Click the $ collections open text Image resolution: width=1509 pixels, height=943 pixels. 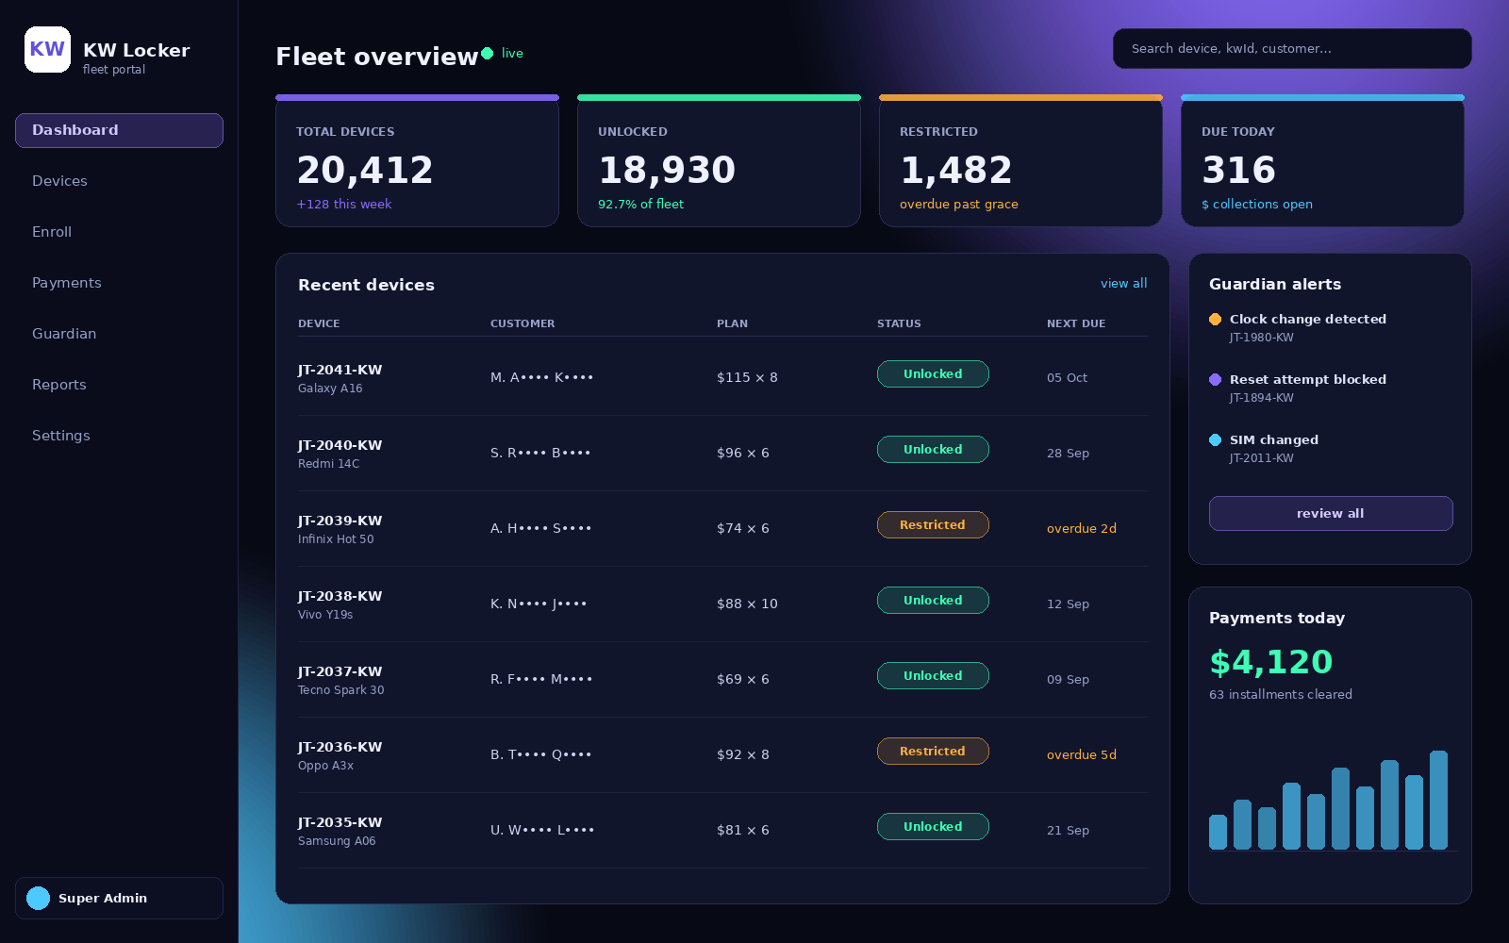1257,204
